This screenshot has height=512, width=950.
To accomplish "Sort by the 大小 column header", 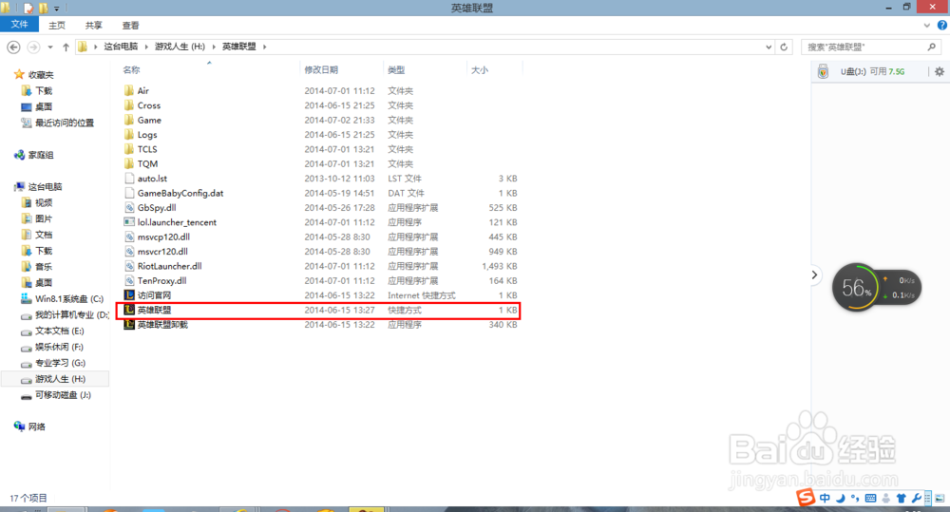I will (x=479, y=69).
